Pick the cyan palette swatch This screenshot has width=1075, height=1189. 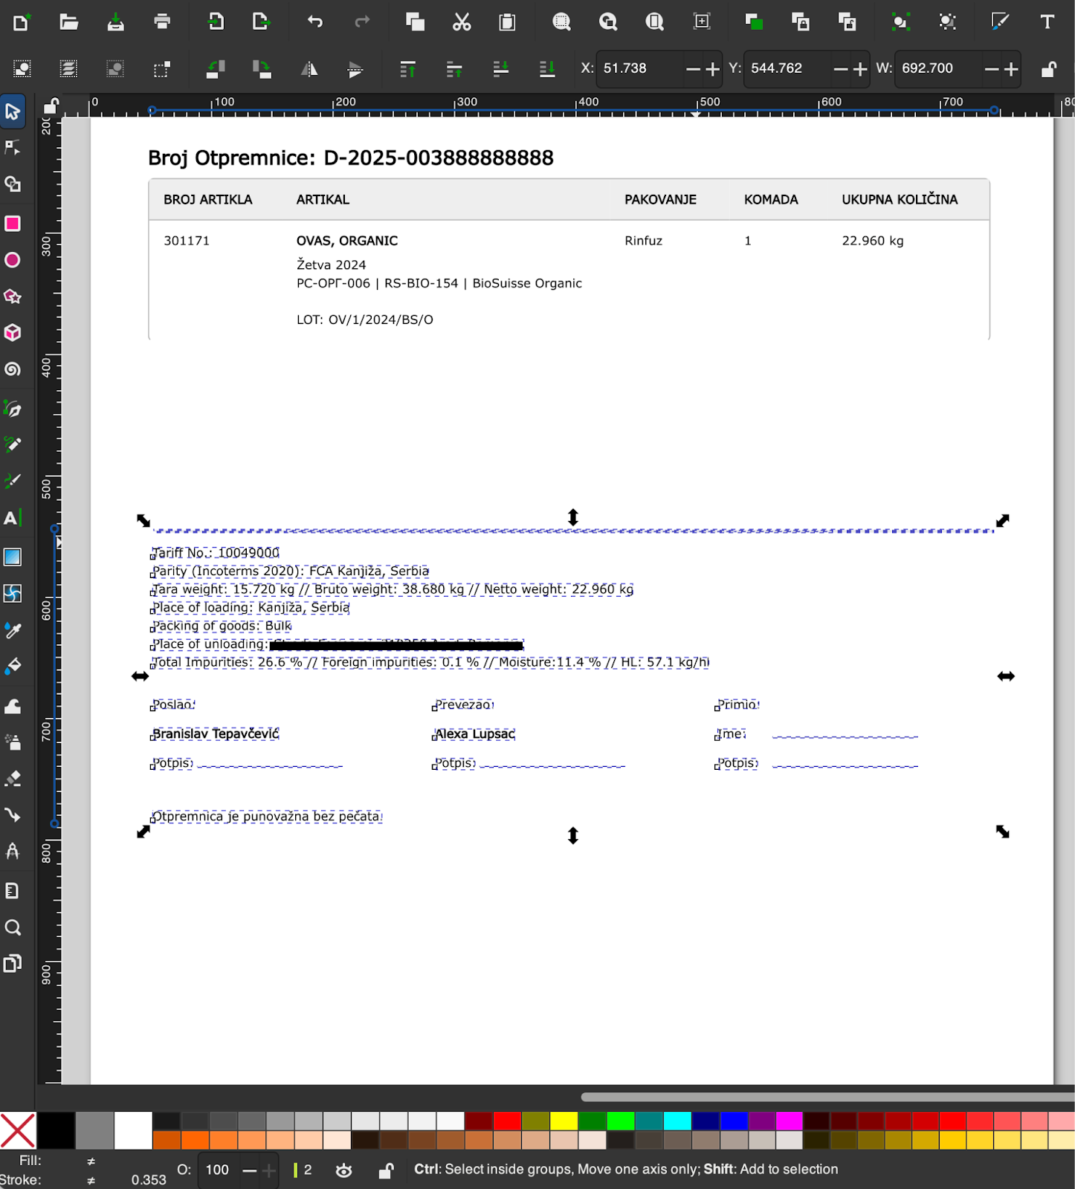pos(677,1121)
